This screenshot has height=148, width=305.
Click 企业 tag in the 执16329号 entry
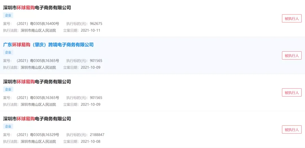pyautogui.click(x=8, y=126)
